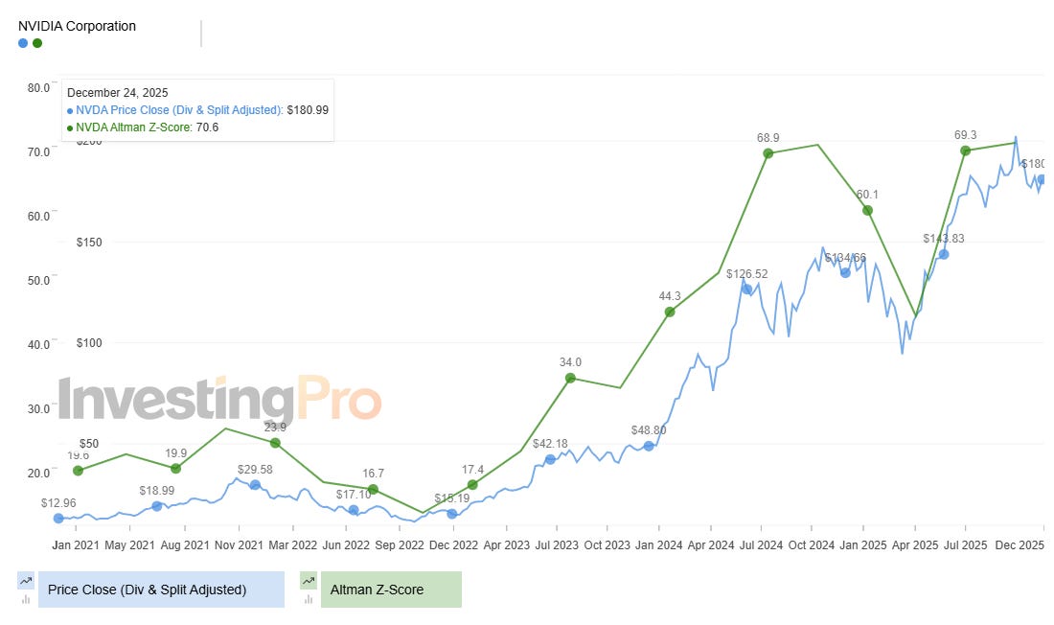Click NVDA Altman Z-Score: 70.6 in tooltip
The width and height of the screenshot is (1054, 625).
(143, 127)
